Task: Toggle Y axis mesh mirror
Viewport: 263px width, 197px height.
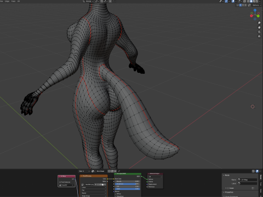Action: (x=243, y=5)
